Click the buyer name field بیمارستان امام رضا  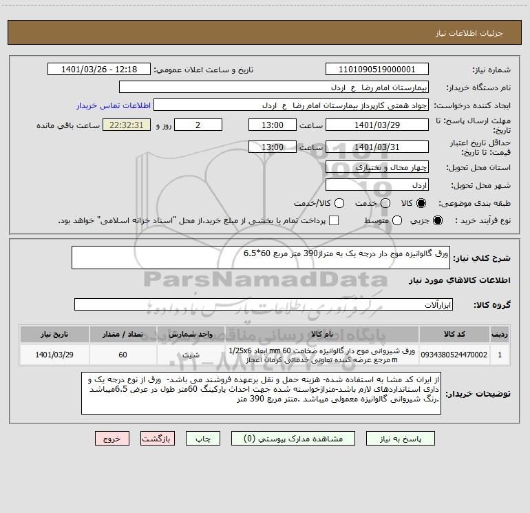point(274,87)
